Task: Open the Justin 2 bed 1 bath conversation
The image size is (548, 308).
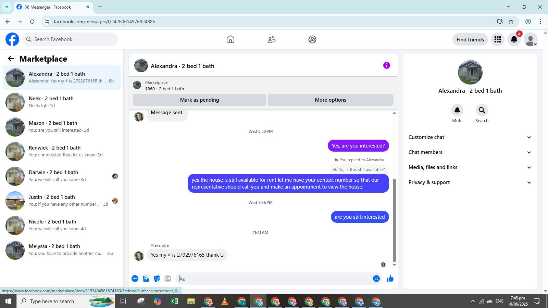Action: point(62,201)
